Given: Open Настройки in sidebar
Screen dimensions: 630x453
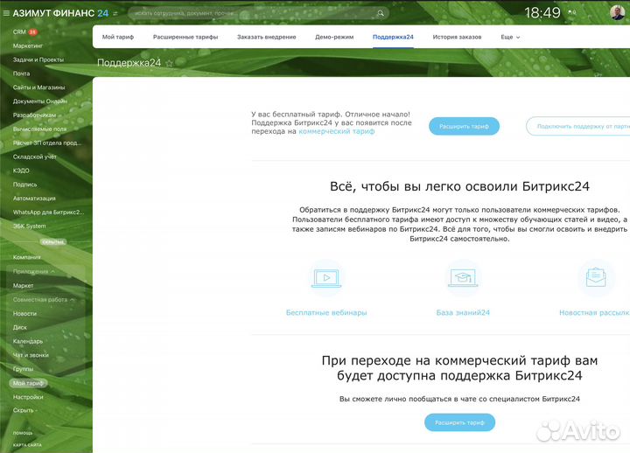Looking at the screenshot, I should 28,397.
